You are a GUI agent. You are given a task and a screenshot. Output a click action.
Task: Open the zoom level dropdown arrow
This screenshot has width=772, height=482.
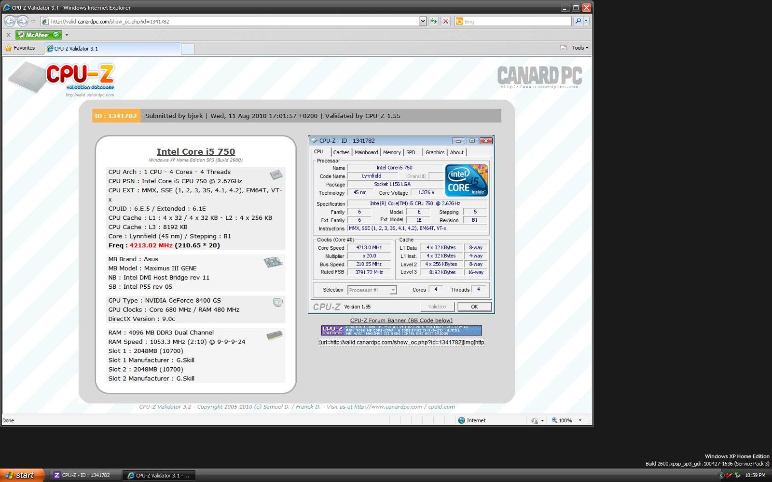[x=580, y=420]
